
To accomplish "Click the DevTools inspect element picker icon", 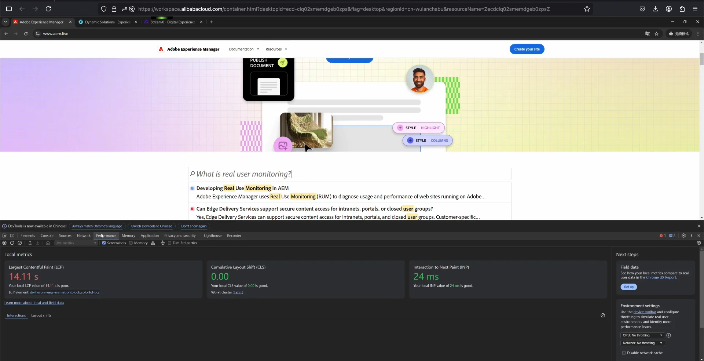I will click(x=4, y=236).
